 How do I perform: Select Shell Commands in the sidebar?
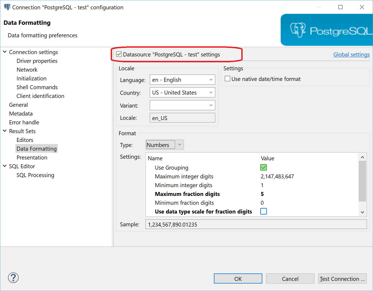(x=37, y=87)
